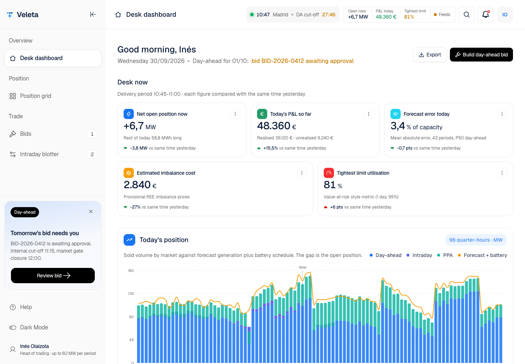The image size is (525, 364).
Task: Click the Feeds status indicator
Action: 442,15
